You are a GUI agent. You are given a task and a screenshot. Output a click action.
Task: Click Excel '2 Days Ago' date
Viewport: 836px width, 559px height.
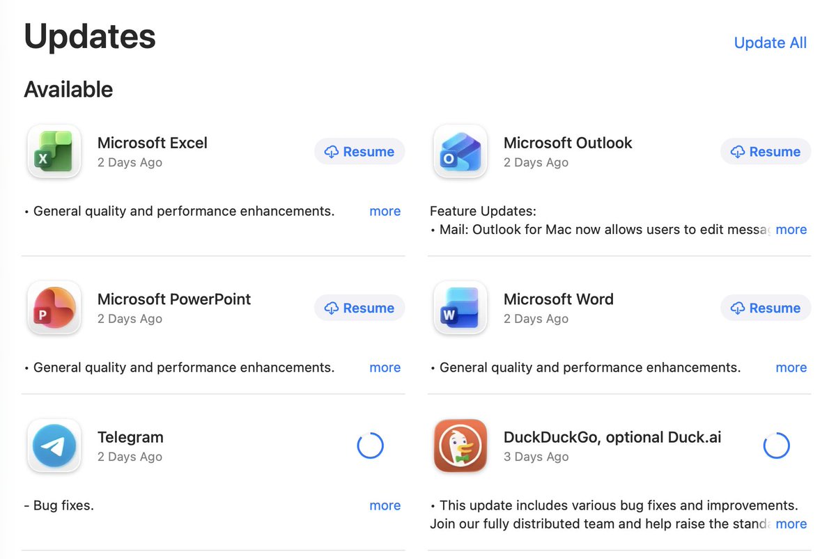click(x=130, y=162)
